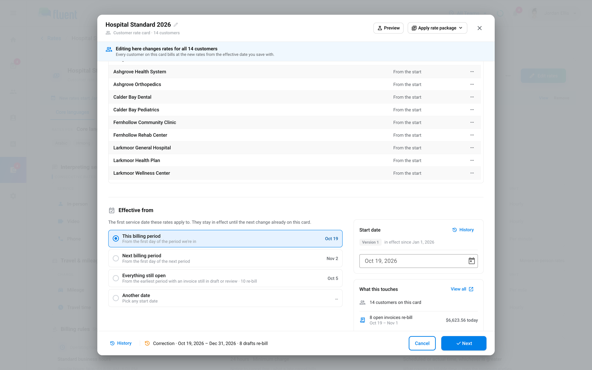Click the Version 1 badge
Screen dimensions: 592x370
tap(370, 242)
